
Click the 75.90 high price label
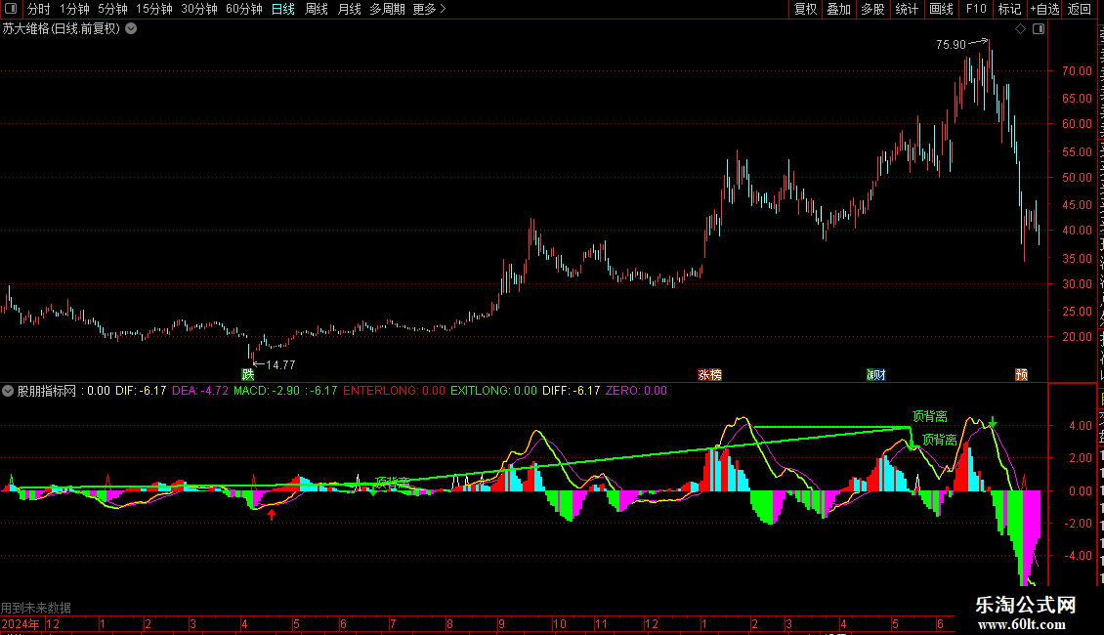951,45
